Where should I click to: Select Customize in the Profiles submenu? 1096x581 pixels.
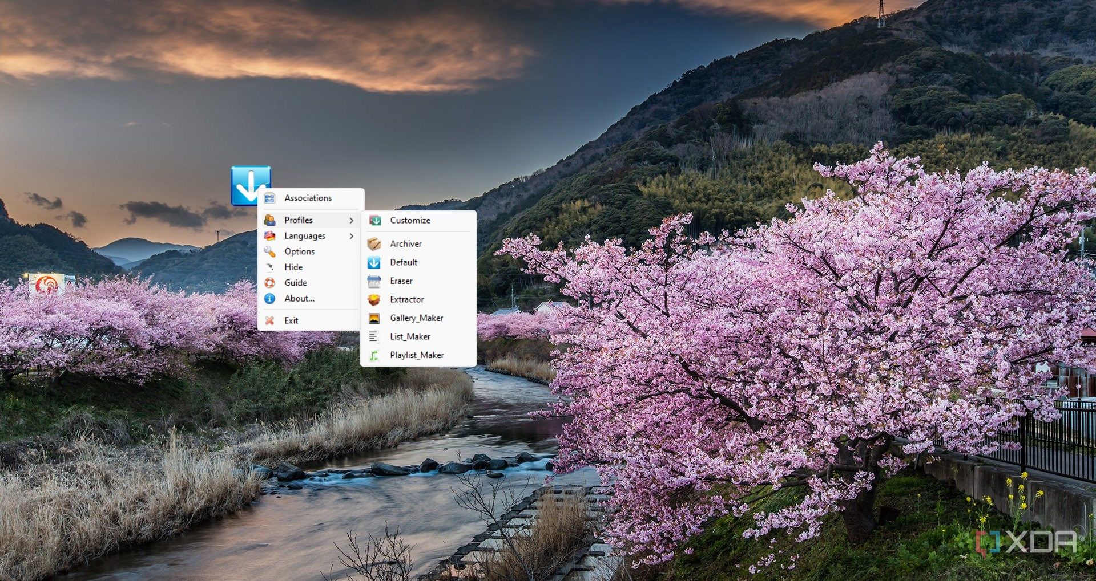point(418,220)
